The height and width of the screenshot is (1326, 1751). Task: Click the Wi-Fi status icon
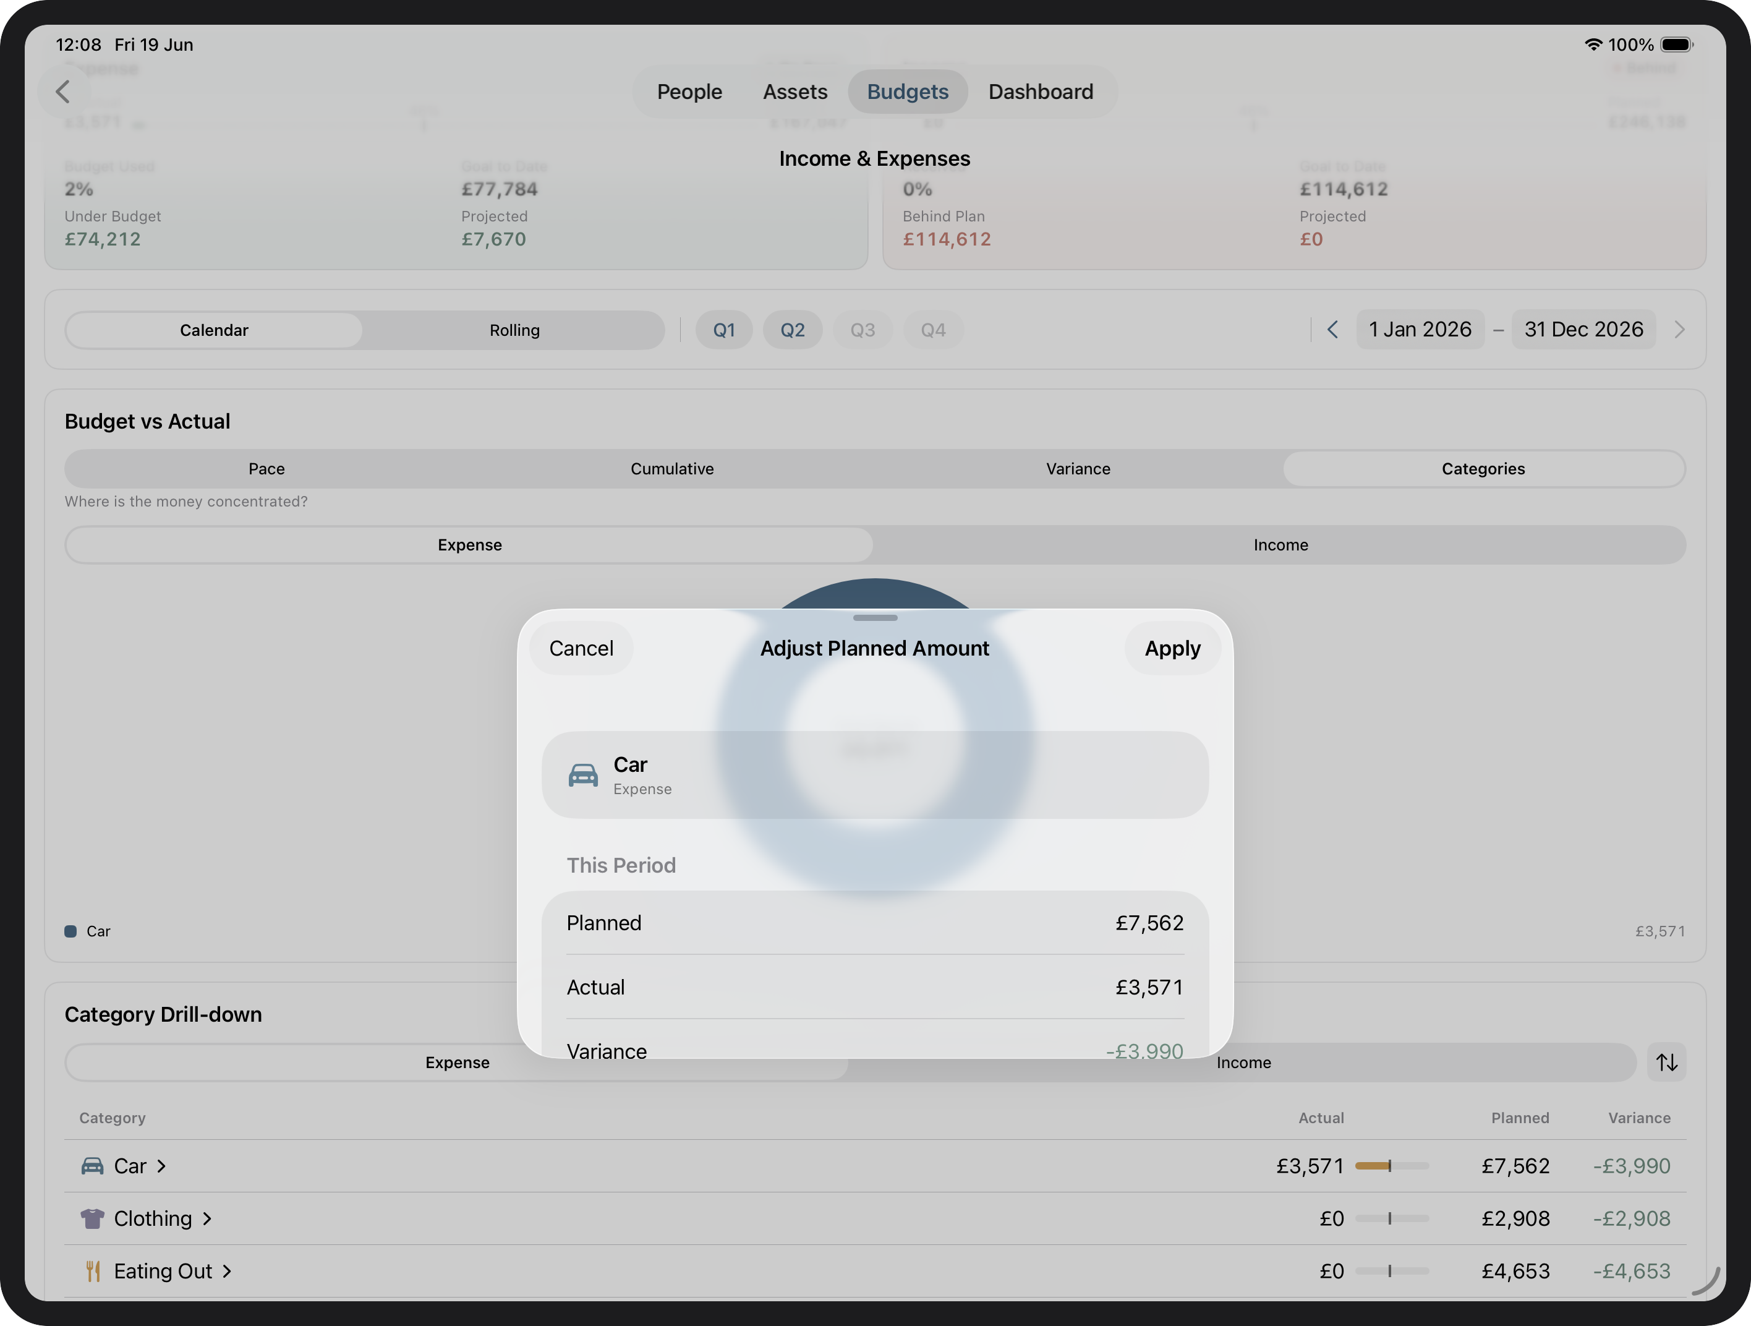point(1593,45)
